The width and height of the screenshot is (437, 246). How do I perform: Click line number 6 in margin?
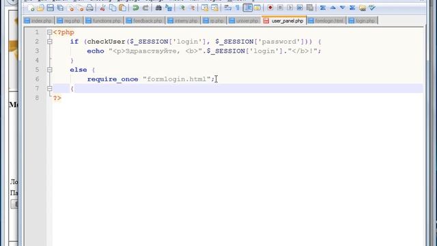tap(37, 79)
